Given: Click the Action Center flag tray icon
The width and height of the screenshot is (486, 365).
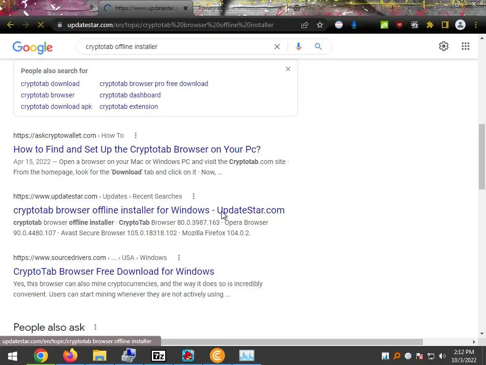Looking at the screenshot, I should coord(420,356).
